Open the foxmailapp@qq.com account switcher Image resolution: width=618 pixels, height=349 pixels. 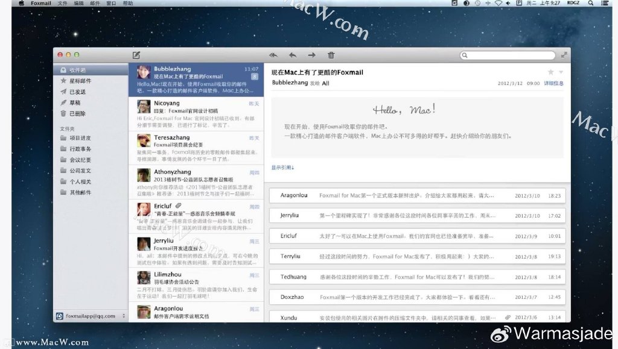coord(91,316)
